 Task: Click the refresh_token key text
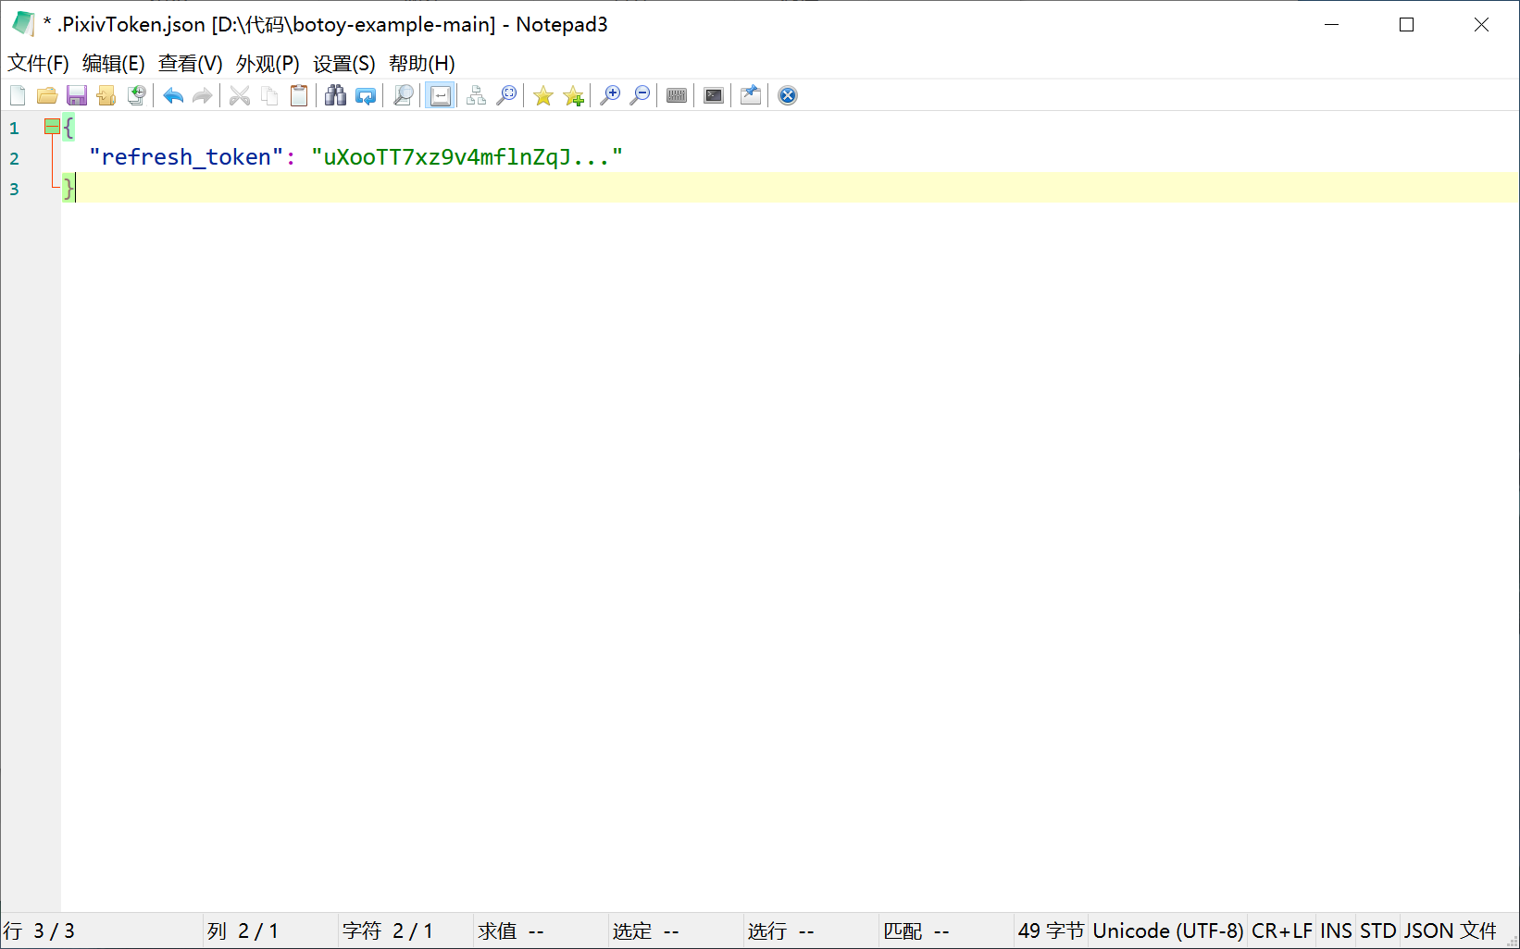(186, 157)
